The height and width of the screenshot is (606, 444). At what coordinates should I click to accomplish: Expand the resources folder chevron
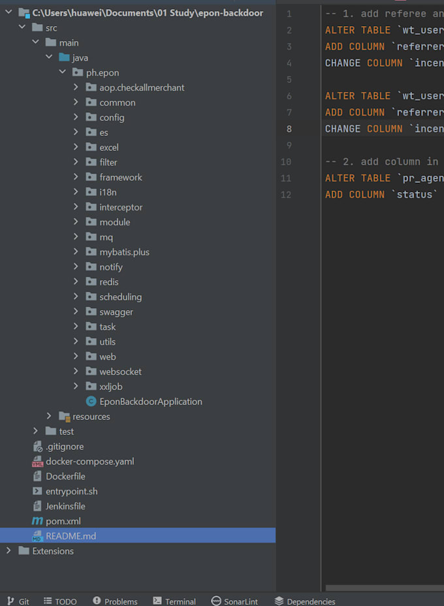(49, 416)
